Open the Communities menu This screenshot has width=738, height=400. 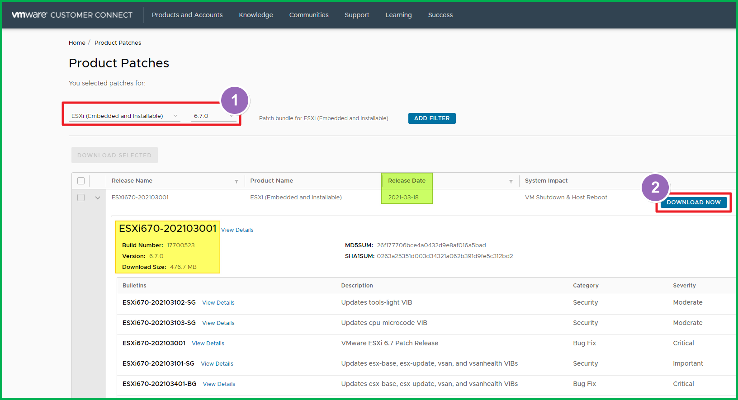click(309, 15)
